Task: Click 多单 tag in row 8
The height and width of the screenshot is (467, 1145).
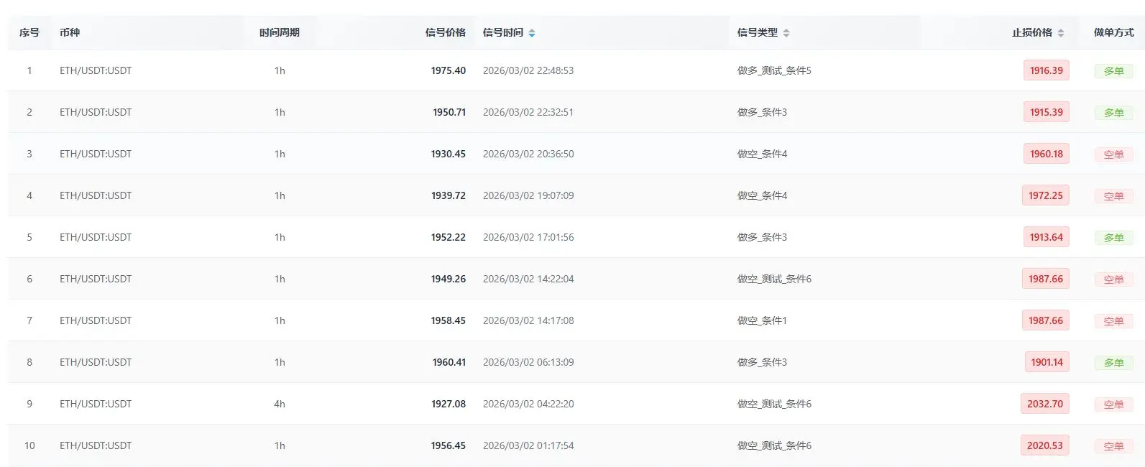Action: pyautogui.click(x=1113, y=363)
